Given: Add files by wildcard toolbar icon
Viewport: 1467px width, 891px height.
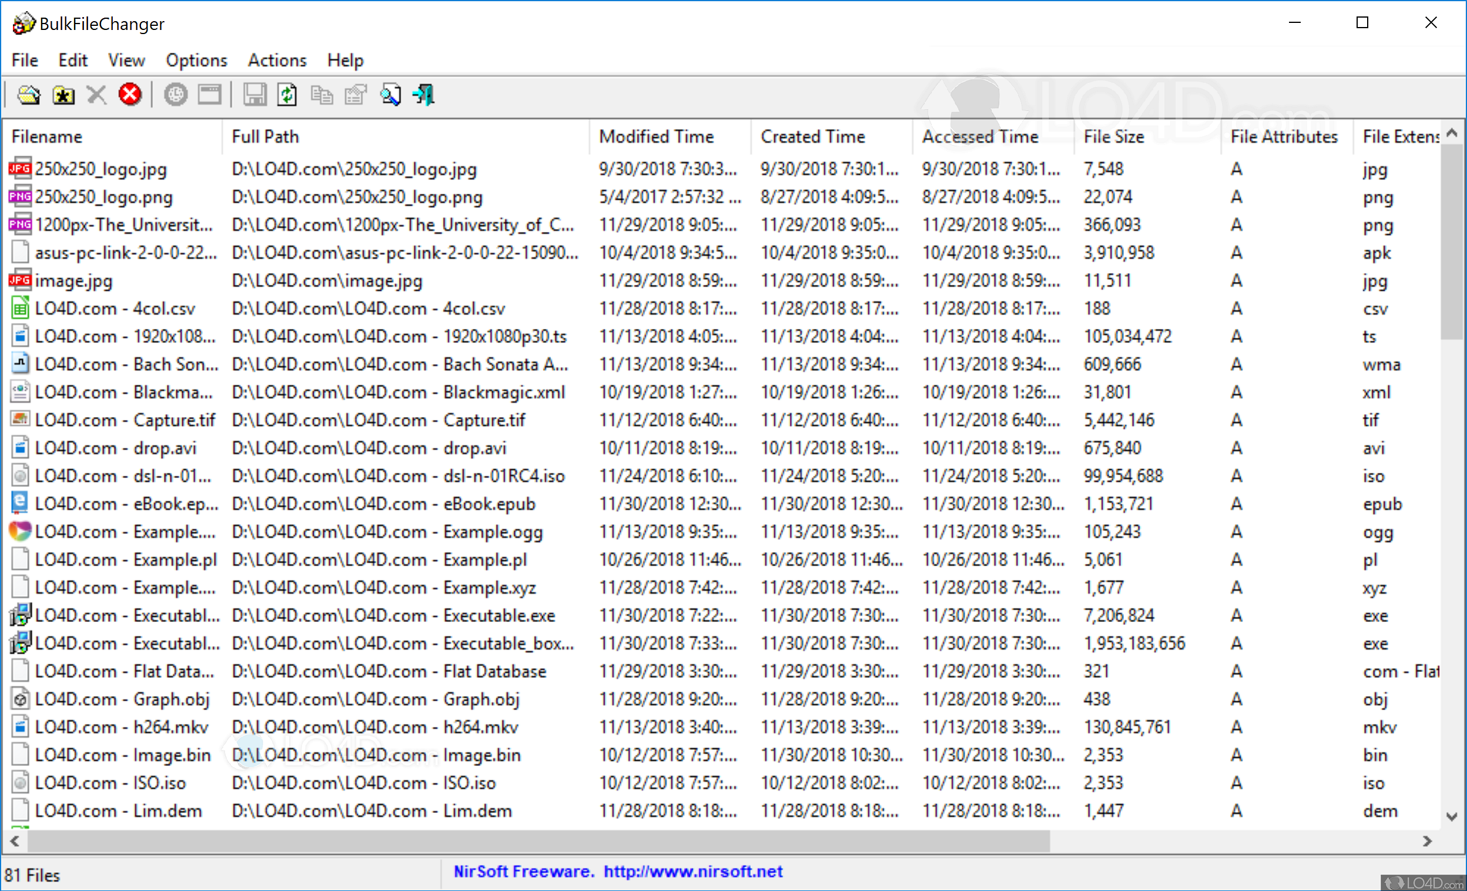Looking at the screenshot, I should [63, 95].
